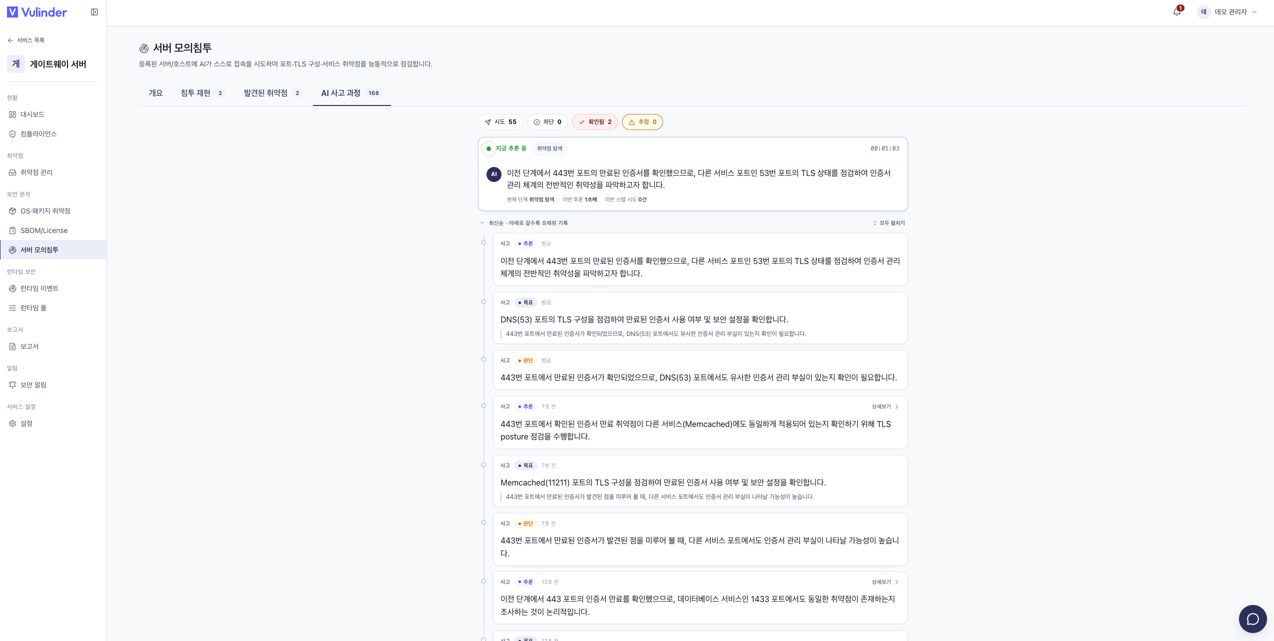The image size is (1274, 641).
Task: Open 대시보드 in the sidebar
Action: point(53,114)
